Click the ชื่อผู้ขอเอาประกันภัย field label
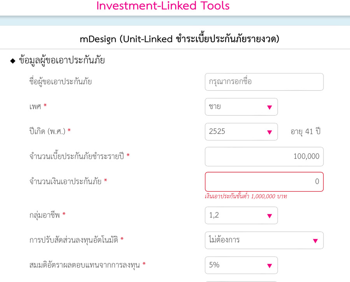This screenshot has width=350, height=282. [x=61, y=82]
